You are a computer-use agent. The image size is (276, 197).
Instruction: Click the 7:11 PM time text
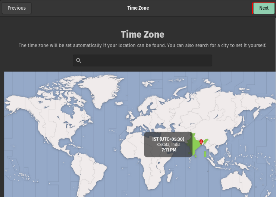[169, 150]
